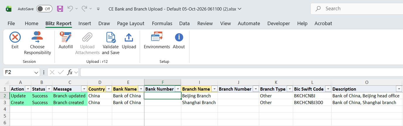
Task: Click the search magnifier icon
Action: pos(318,9)
